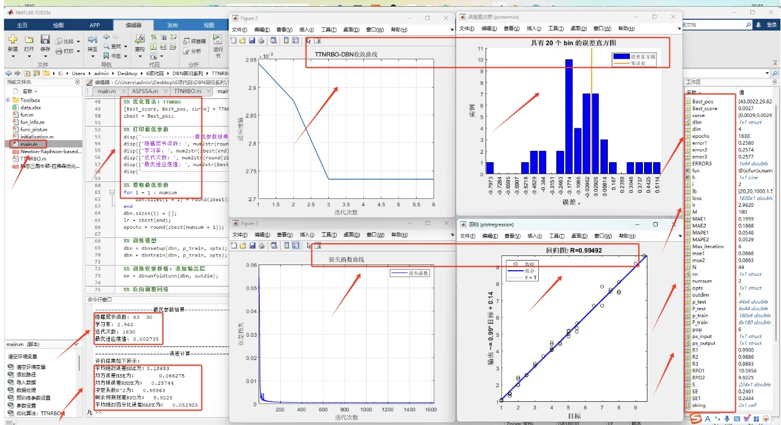781x425 pixels.
Task: Click the print icon in Figure 2 toolbar
Action: point(260,41)
